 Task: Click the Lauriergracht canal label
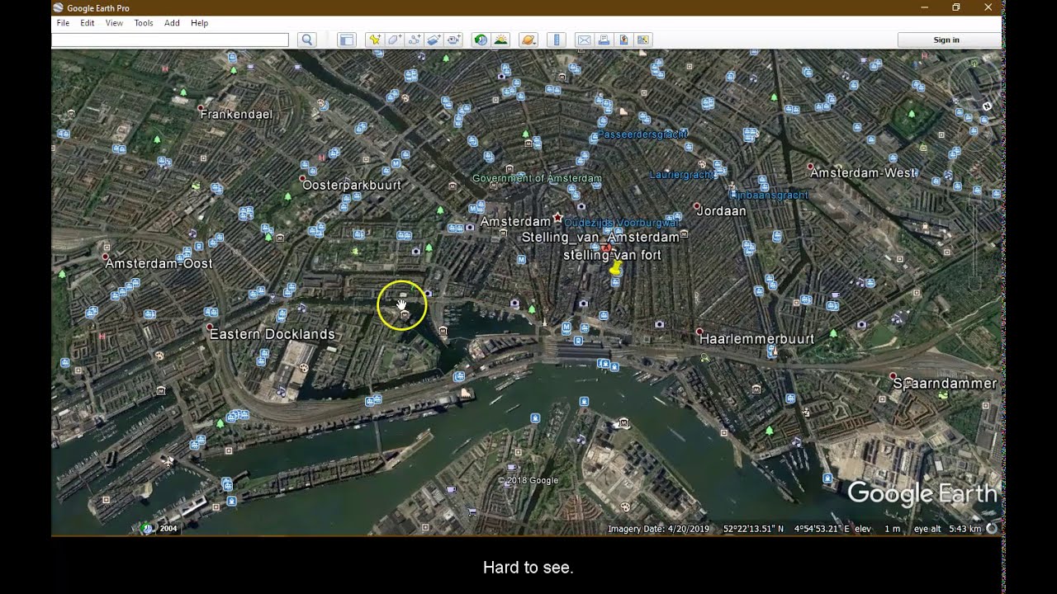[682, 175]
